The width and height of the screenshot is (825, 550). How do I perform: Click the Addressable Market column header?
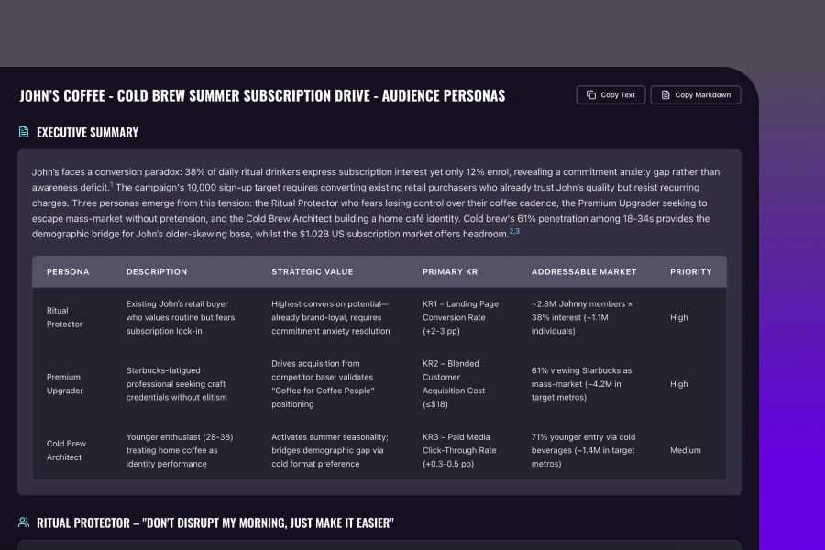580,272
